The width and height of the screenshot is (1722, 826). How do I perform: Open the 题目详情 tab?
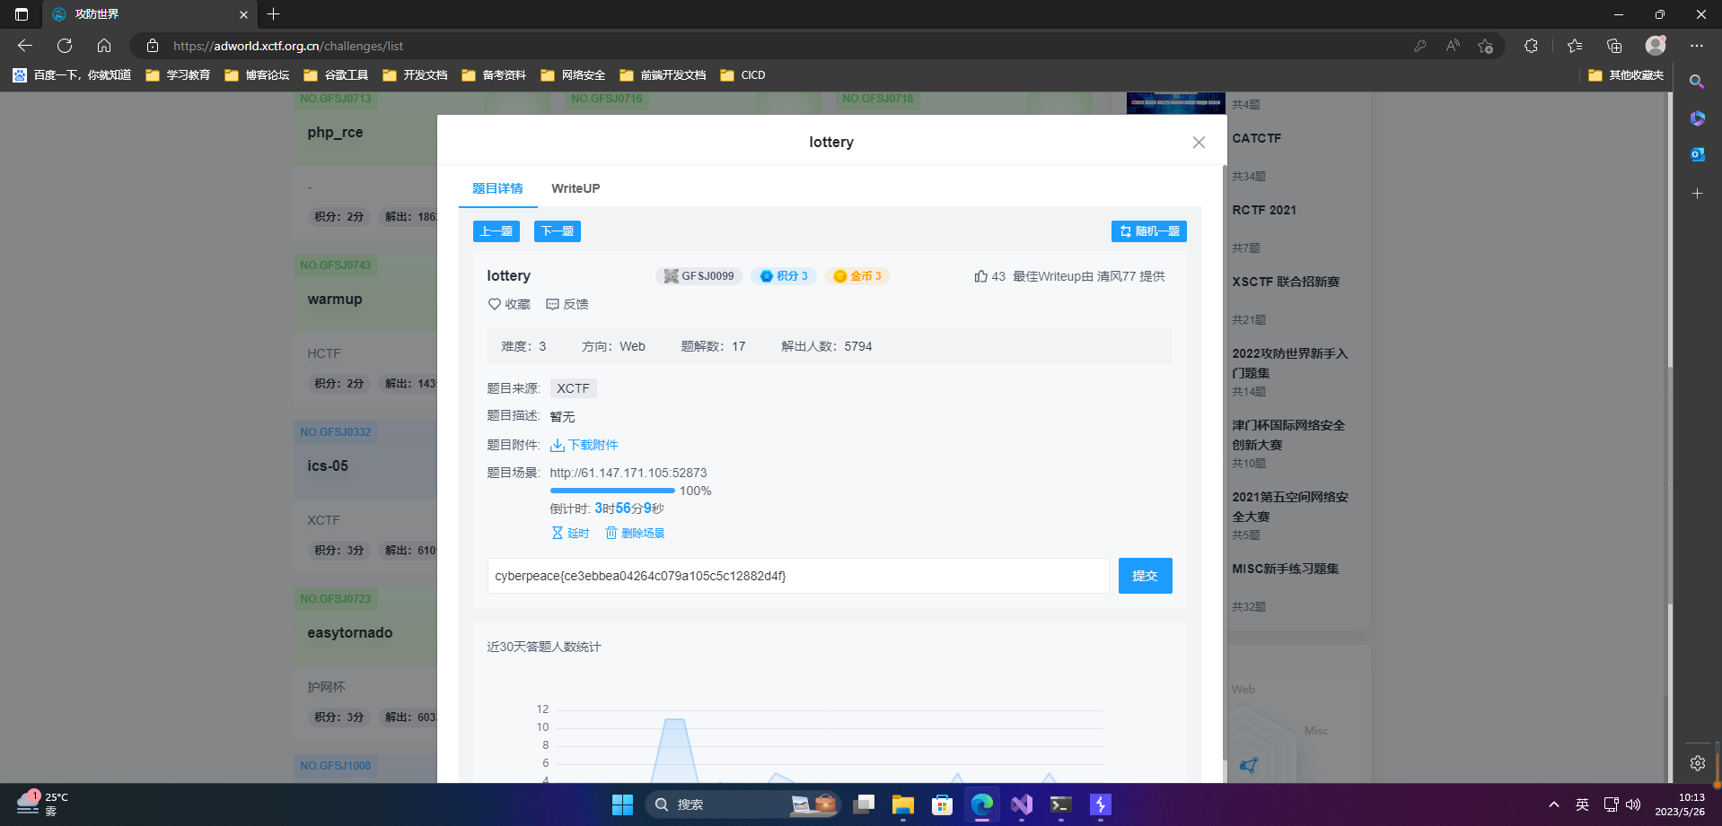pyautogui.click(x=497, y=188)
